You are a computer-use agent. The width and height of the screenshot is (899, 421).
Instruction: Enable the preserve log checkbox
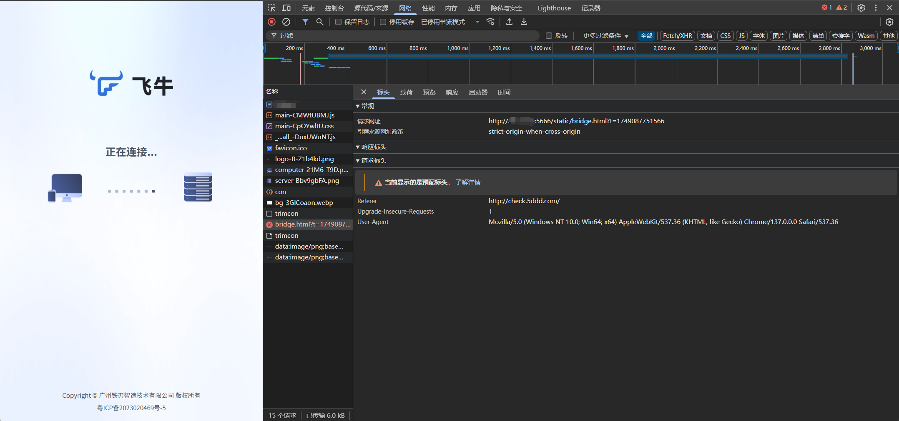(338, 22)
